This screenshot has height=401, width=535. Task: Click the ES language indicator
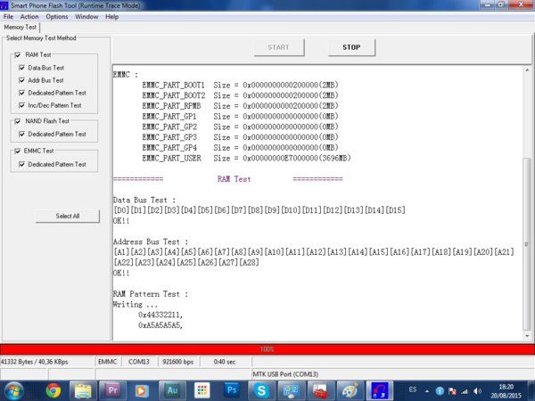(413, 389)
